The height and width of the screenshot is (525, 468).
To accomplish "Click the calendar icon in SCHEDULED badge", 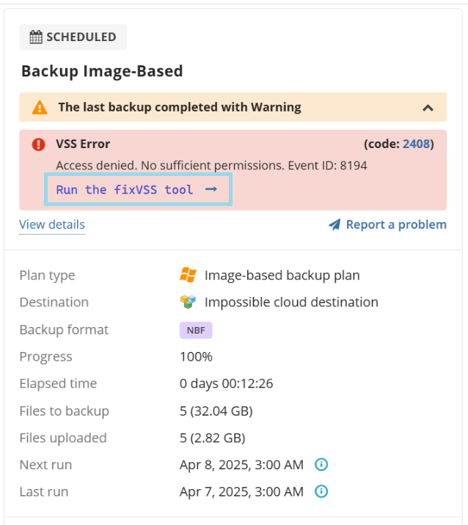I will [36, 37].
